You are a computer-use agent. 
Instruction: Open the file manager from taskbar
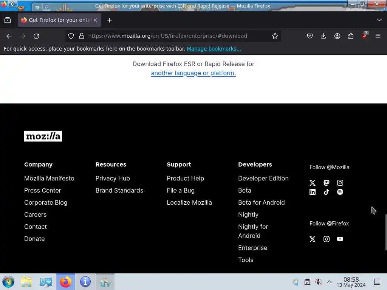26,282
